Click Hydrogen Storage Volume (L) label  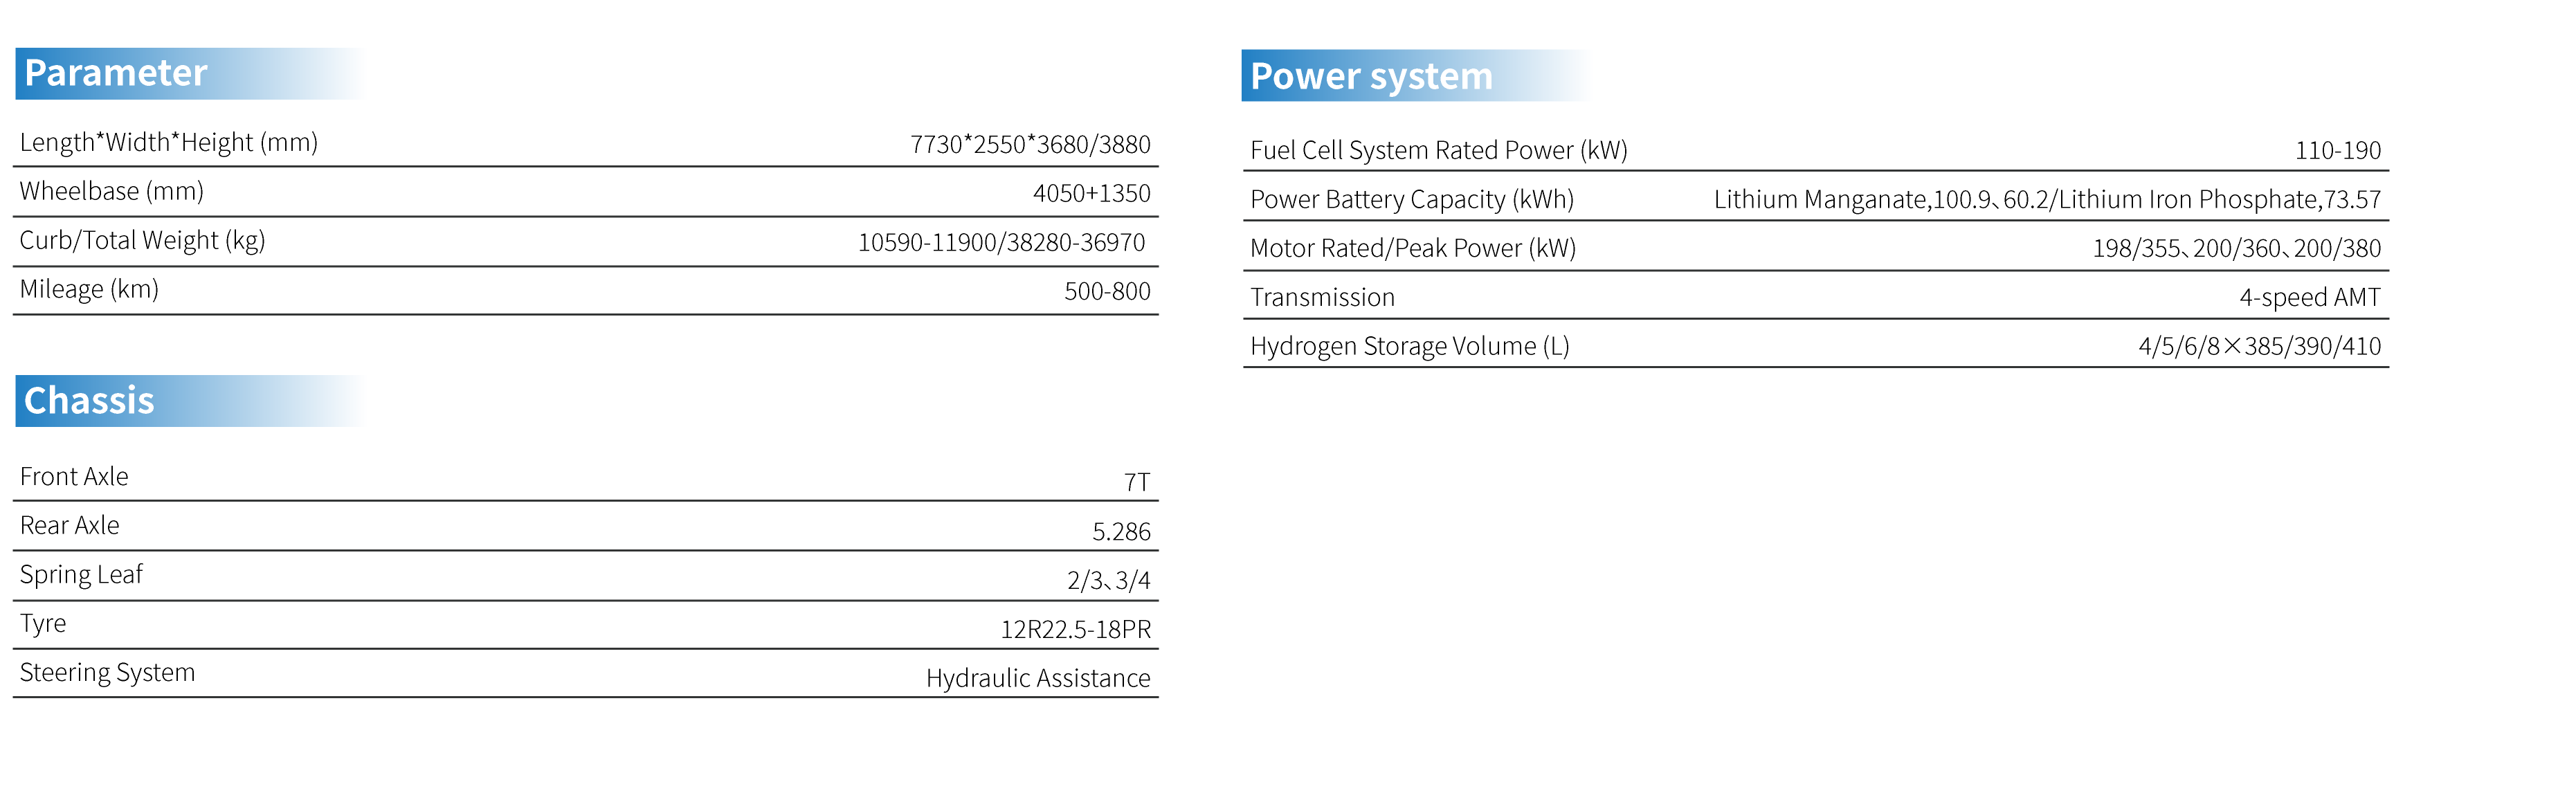[x=1410, y=347]
